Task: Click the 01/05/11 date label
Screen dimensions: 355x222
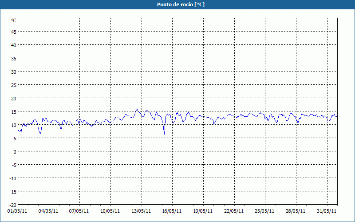Action: [x=17, y=211]
